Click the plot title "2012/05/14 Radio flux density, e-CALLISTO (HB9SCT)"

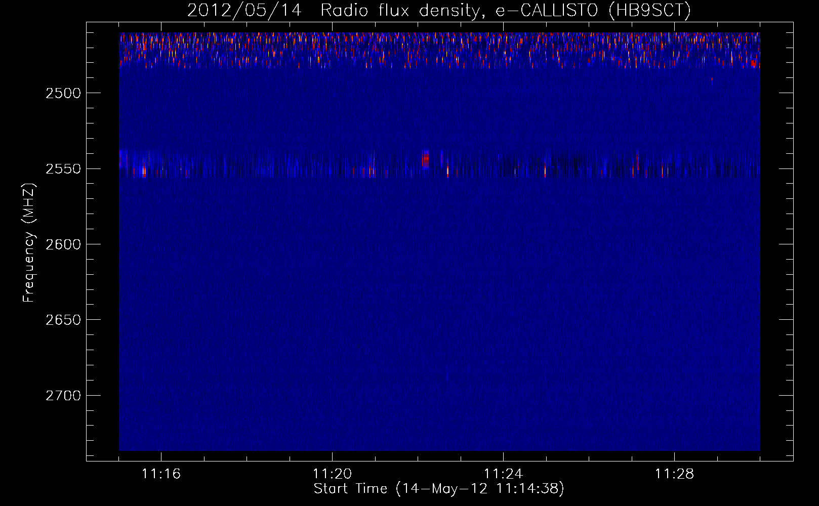[x=439, y=10]
